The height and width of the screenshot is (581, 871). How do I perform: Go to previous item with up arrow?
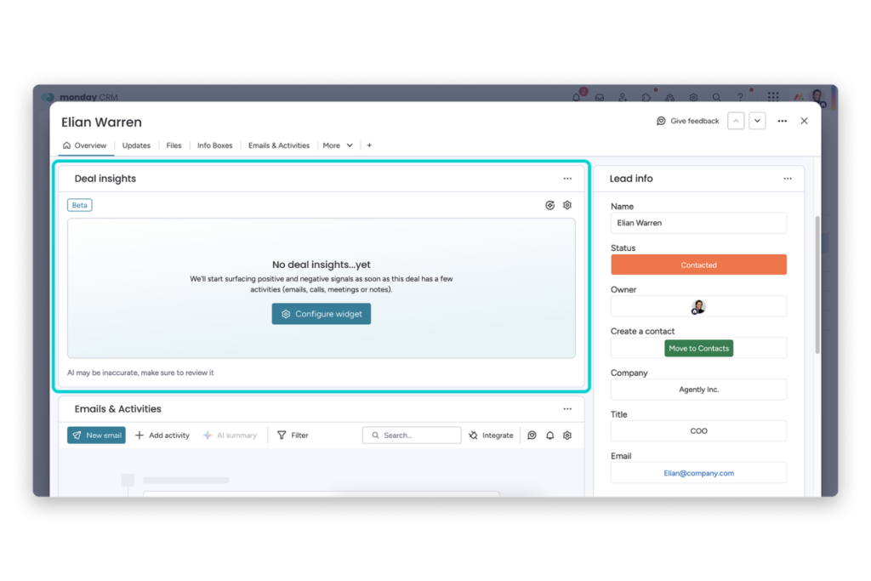[736, 121]
